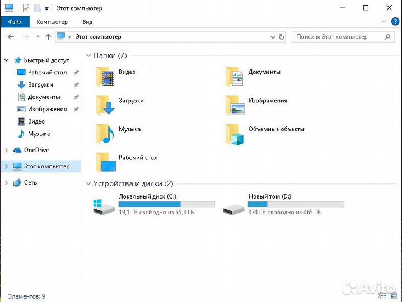The height and width of the screenshot is (302, 402).
Task: Click the search box Поиск в: Этот компьютер
Action: [339, 37]
